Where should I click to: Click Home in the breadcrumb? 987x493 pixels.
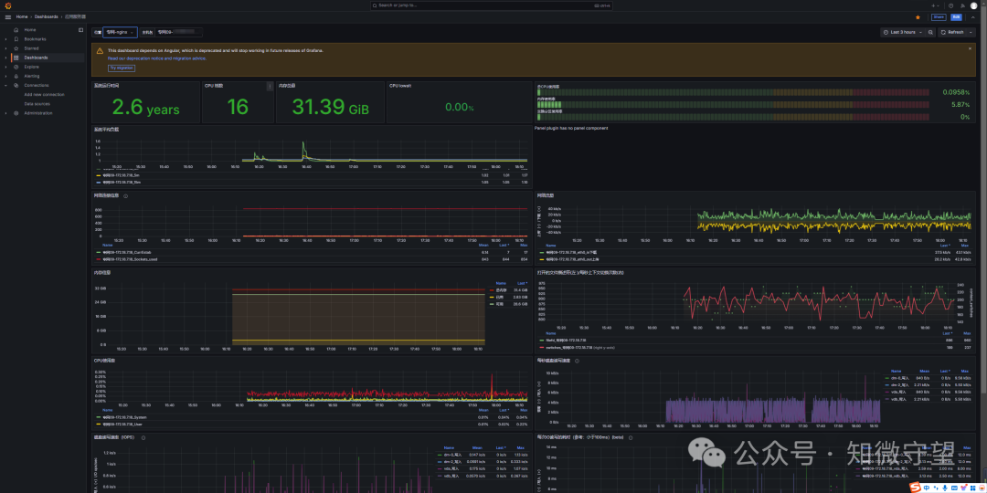(21, 17)
